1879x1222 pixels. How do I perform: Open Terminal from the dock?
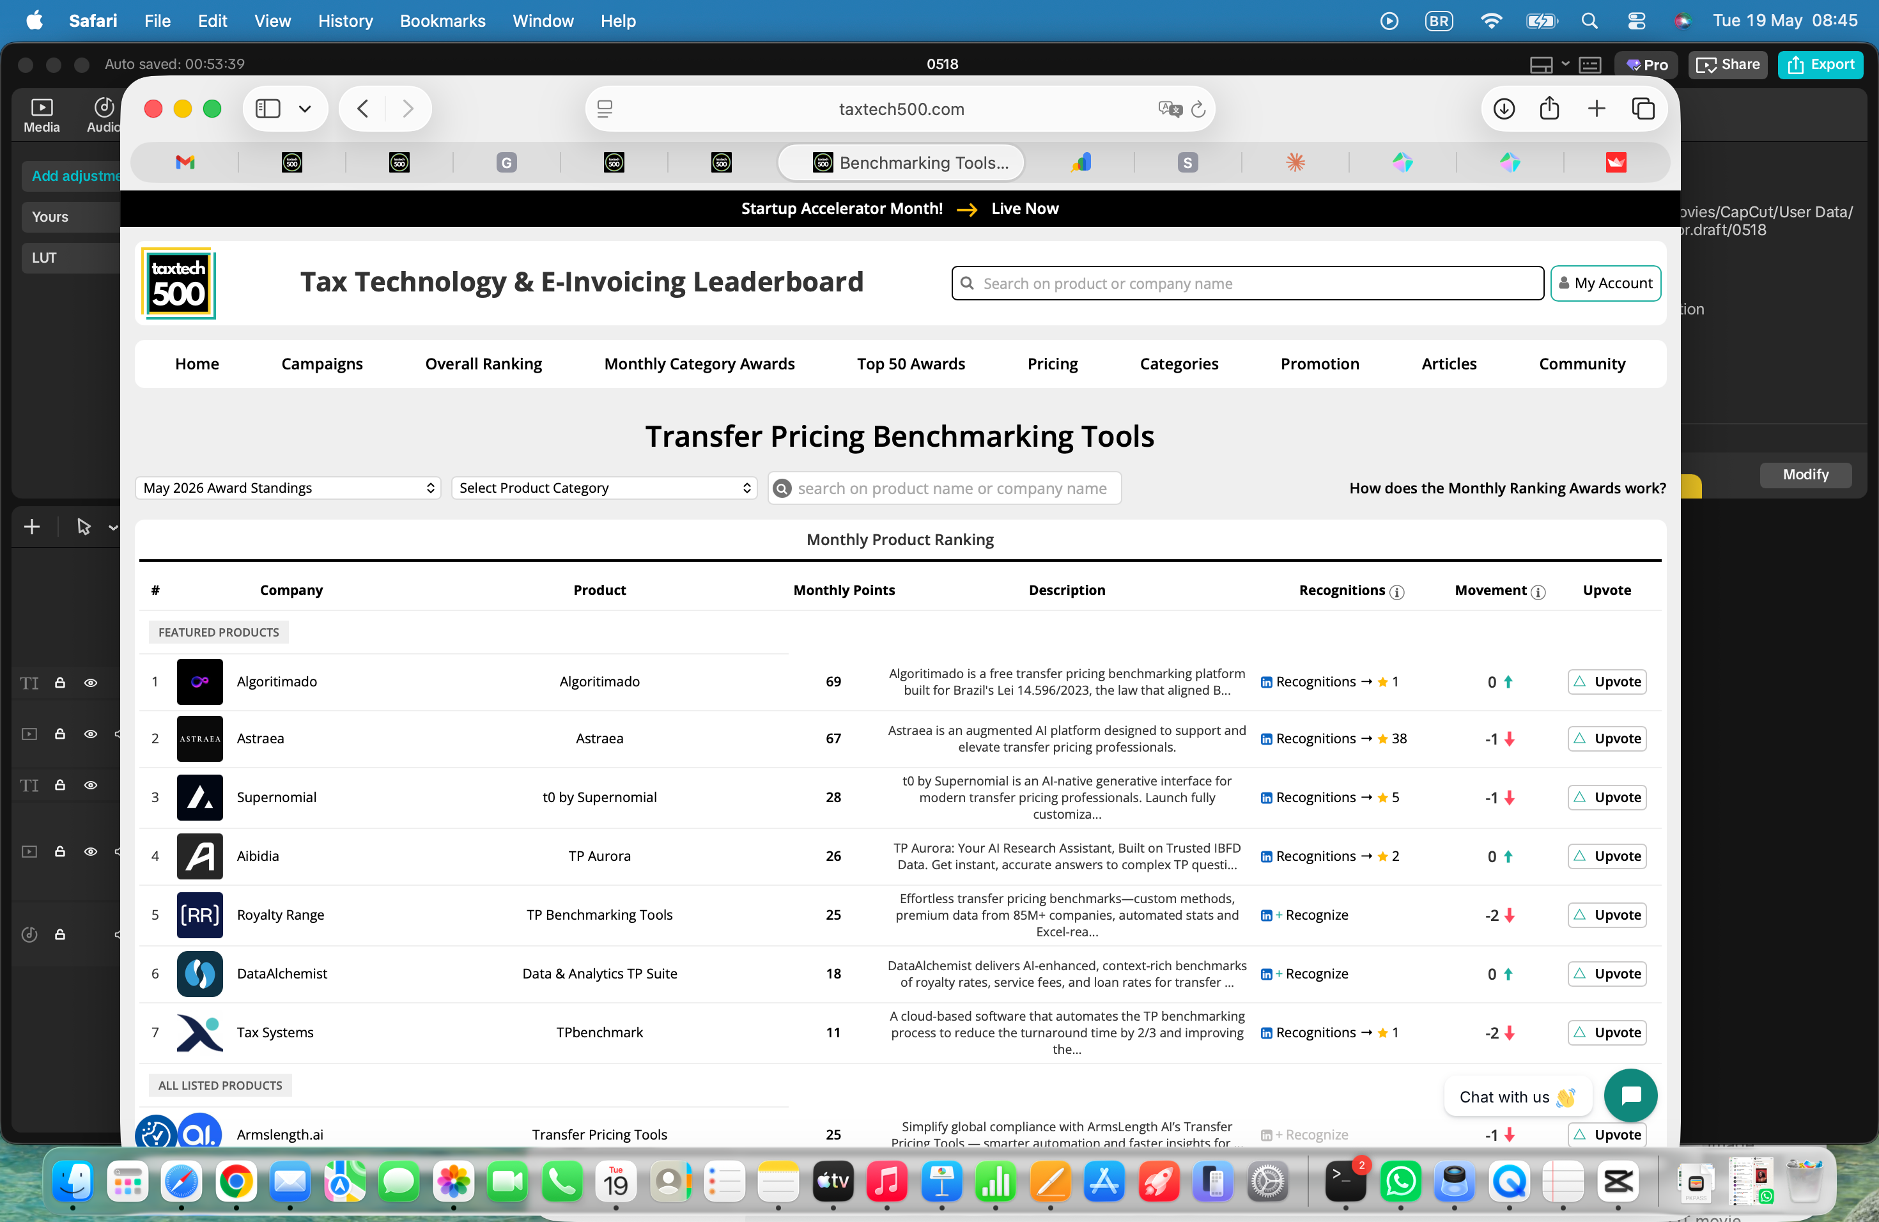1345,1182
